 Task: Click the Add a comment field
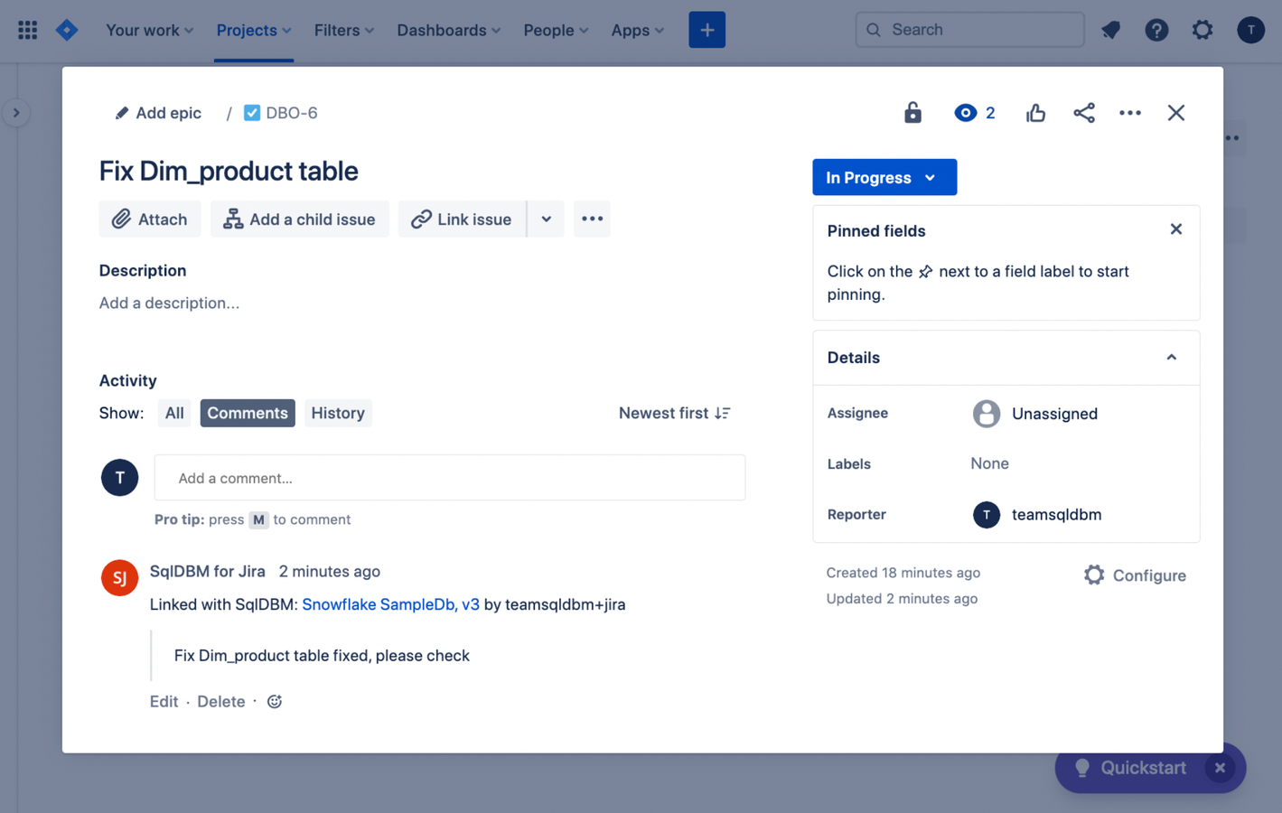449,478
